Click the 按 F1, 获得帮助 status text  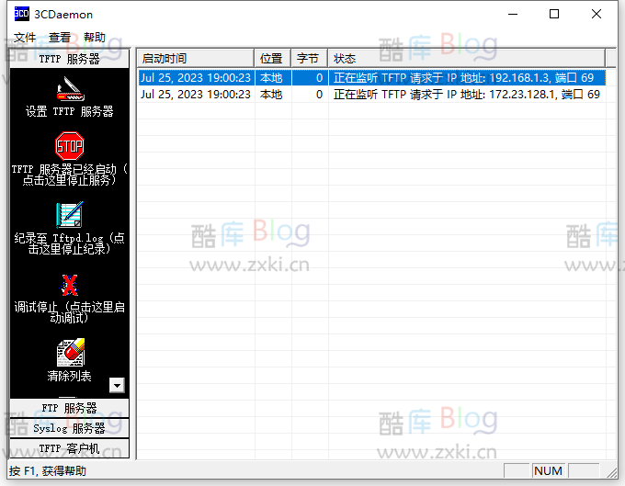(48, 471)
